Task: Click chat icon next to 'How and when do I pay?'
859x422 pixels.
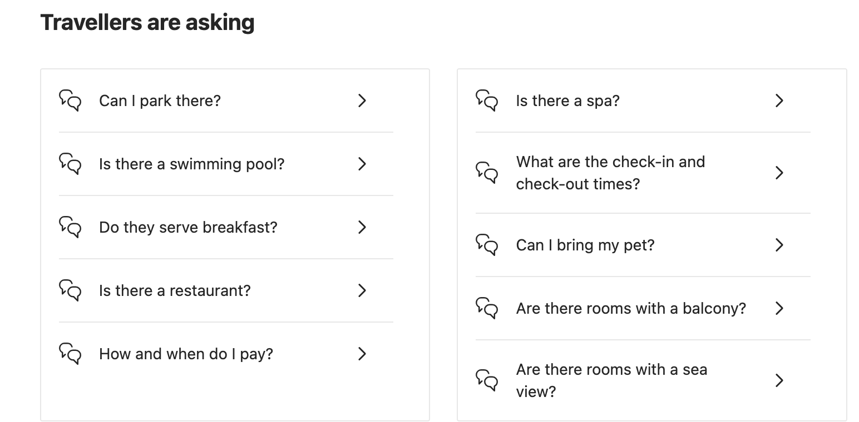Action: [x=70, y=354]
